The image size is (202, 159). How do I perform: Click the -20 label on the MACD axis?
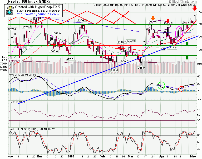click(199, 99)
